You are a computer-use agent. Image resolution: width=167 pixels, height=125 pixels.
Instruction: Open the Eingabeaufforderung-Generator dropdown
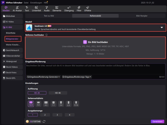(43, 77)
